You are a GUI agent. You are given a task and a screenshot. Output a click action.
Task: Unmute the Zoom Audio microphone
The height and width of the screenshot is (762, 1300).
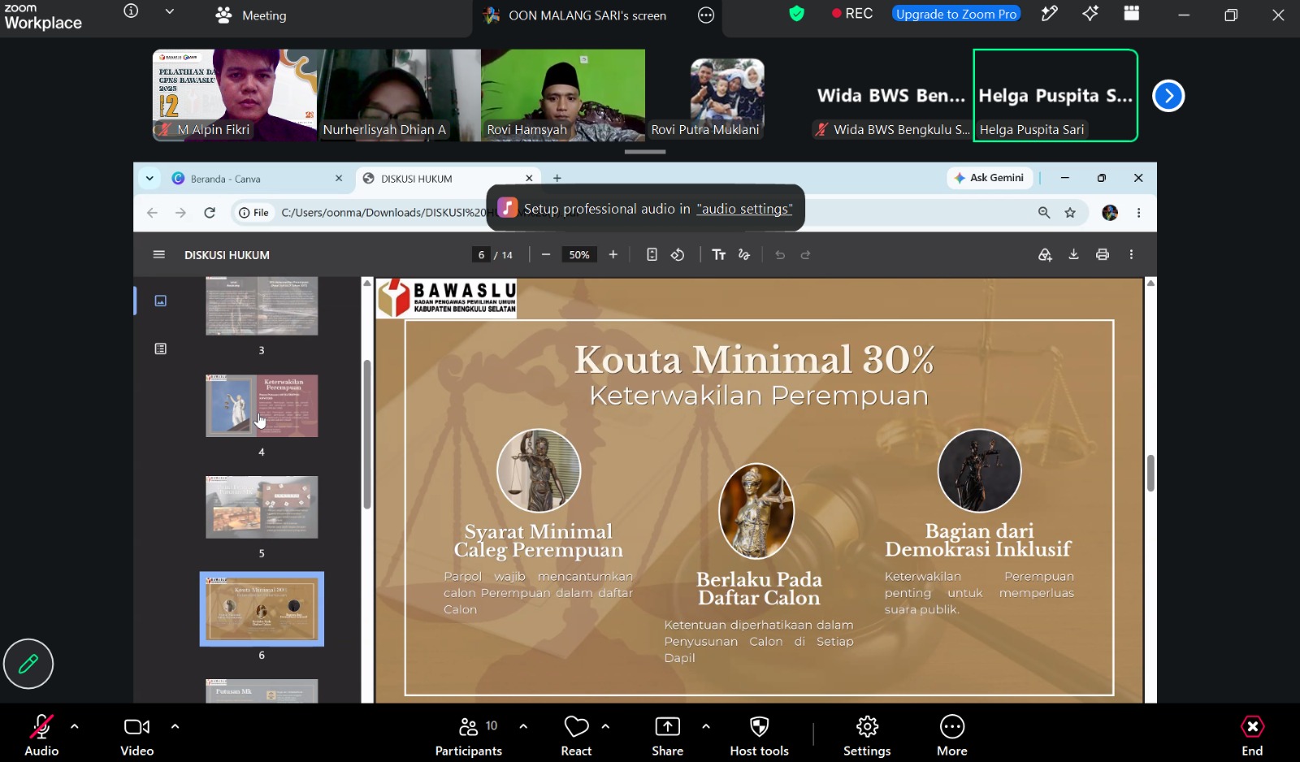pyautogui.click(x=41, y=735)
